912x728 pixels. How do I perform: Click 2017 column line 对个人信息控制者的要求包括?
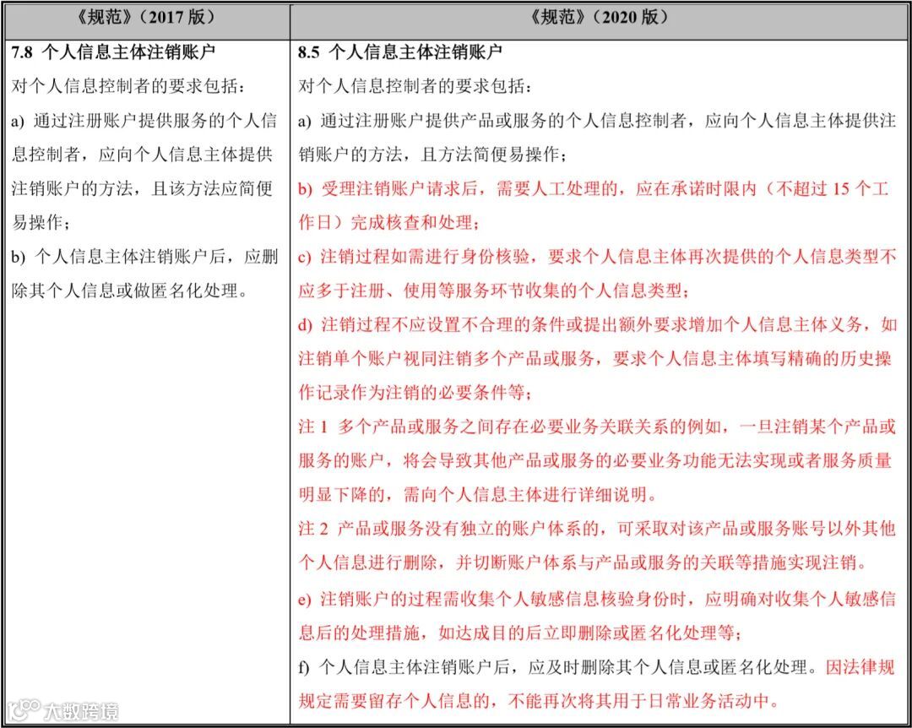point(128,86)
